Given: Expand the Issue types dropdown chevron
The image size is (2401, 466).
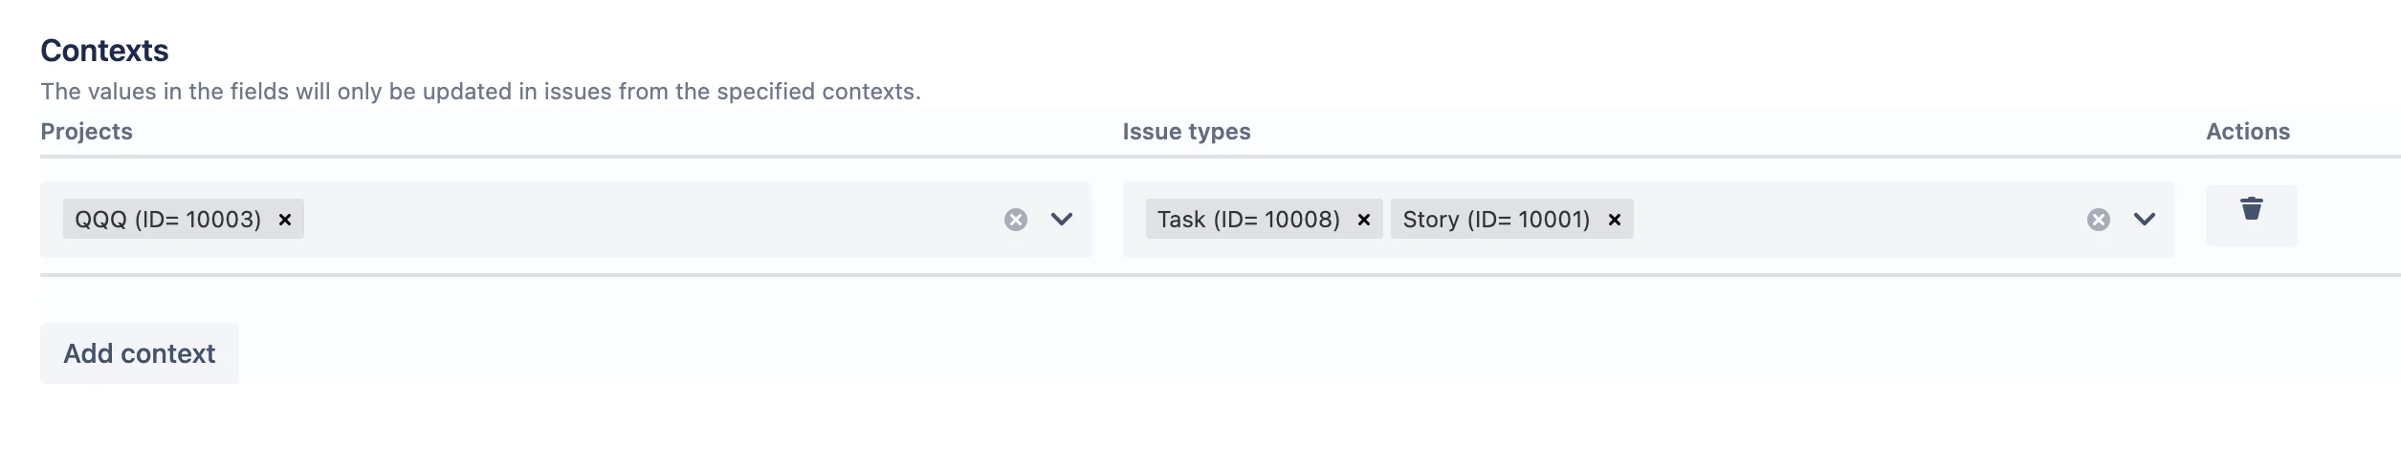Looking at the screenshot, I should click(2145, 220).
